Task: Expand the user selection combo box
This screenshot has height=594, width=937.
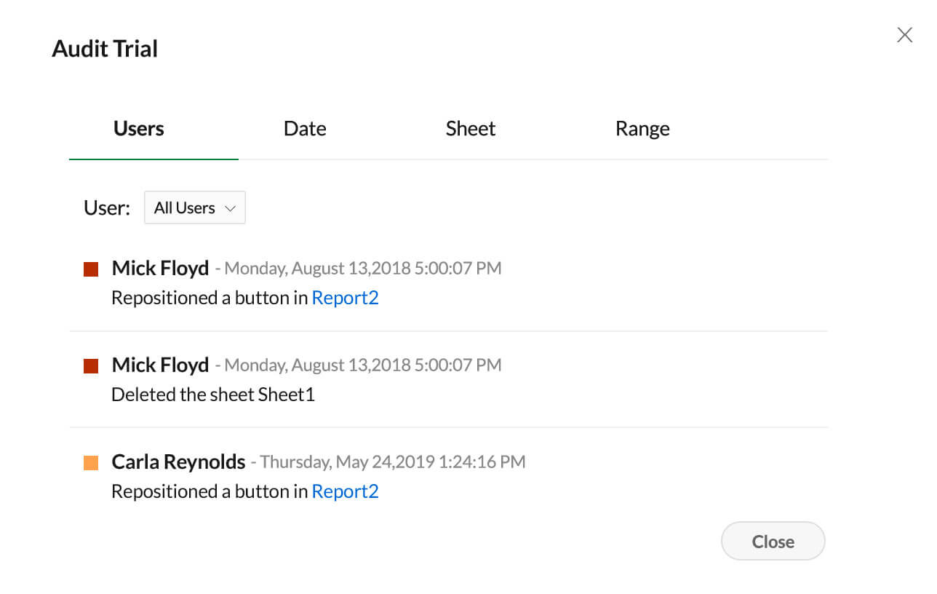Action: point(194,207)
